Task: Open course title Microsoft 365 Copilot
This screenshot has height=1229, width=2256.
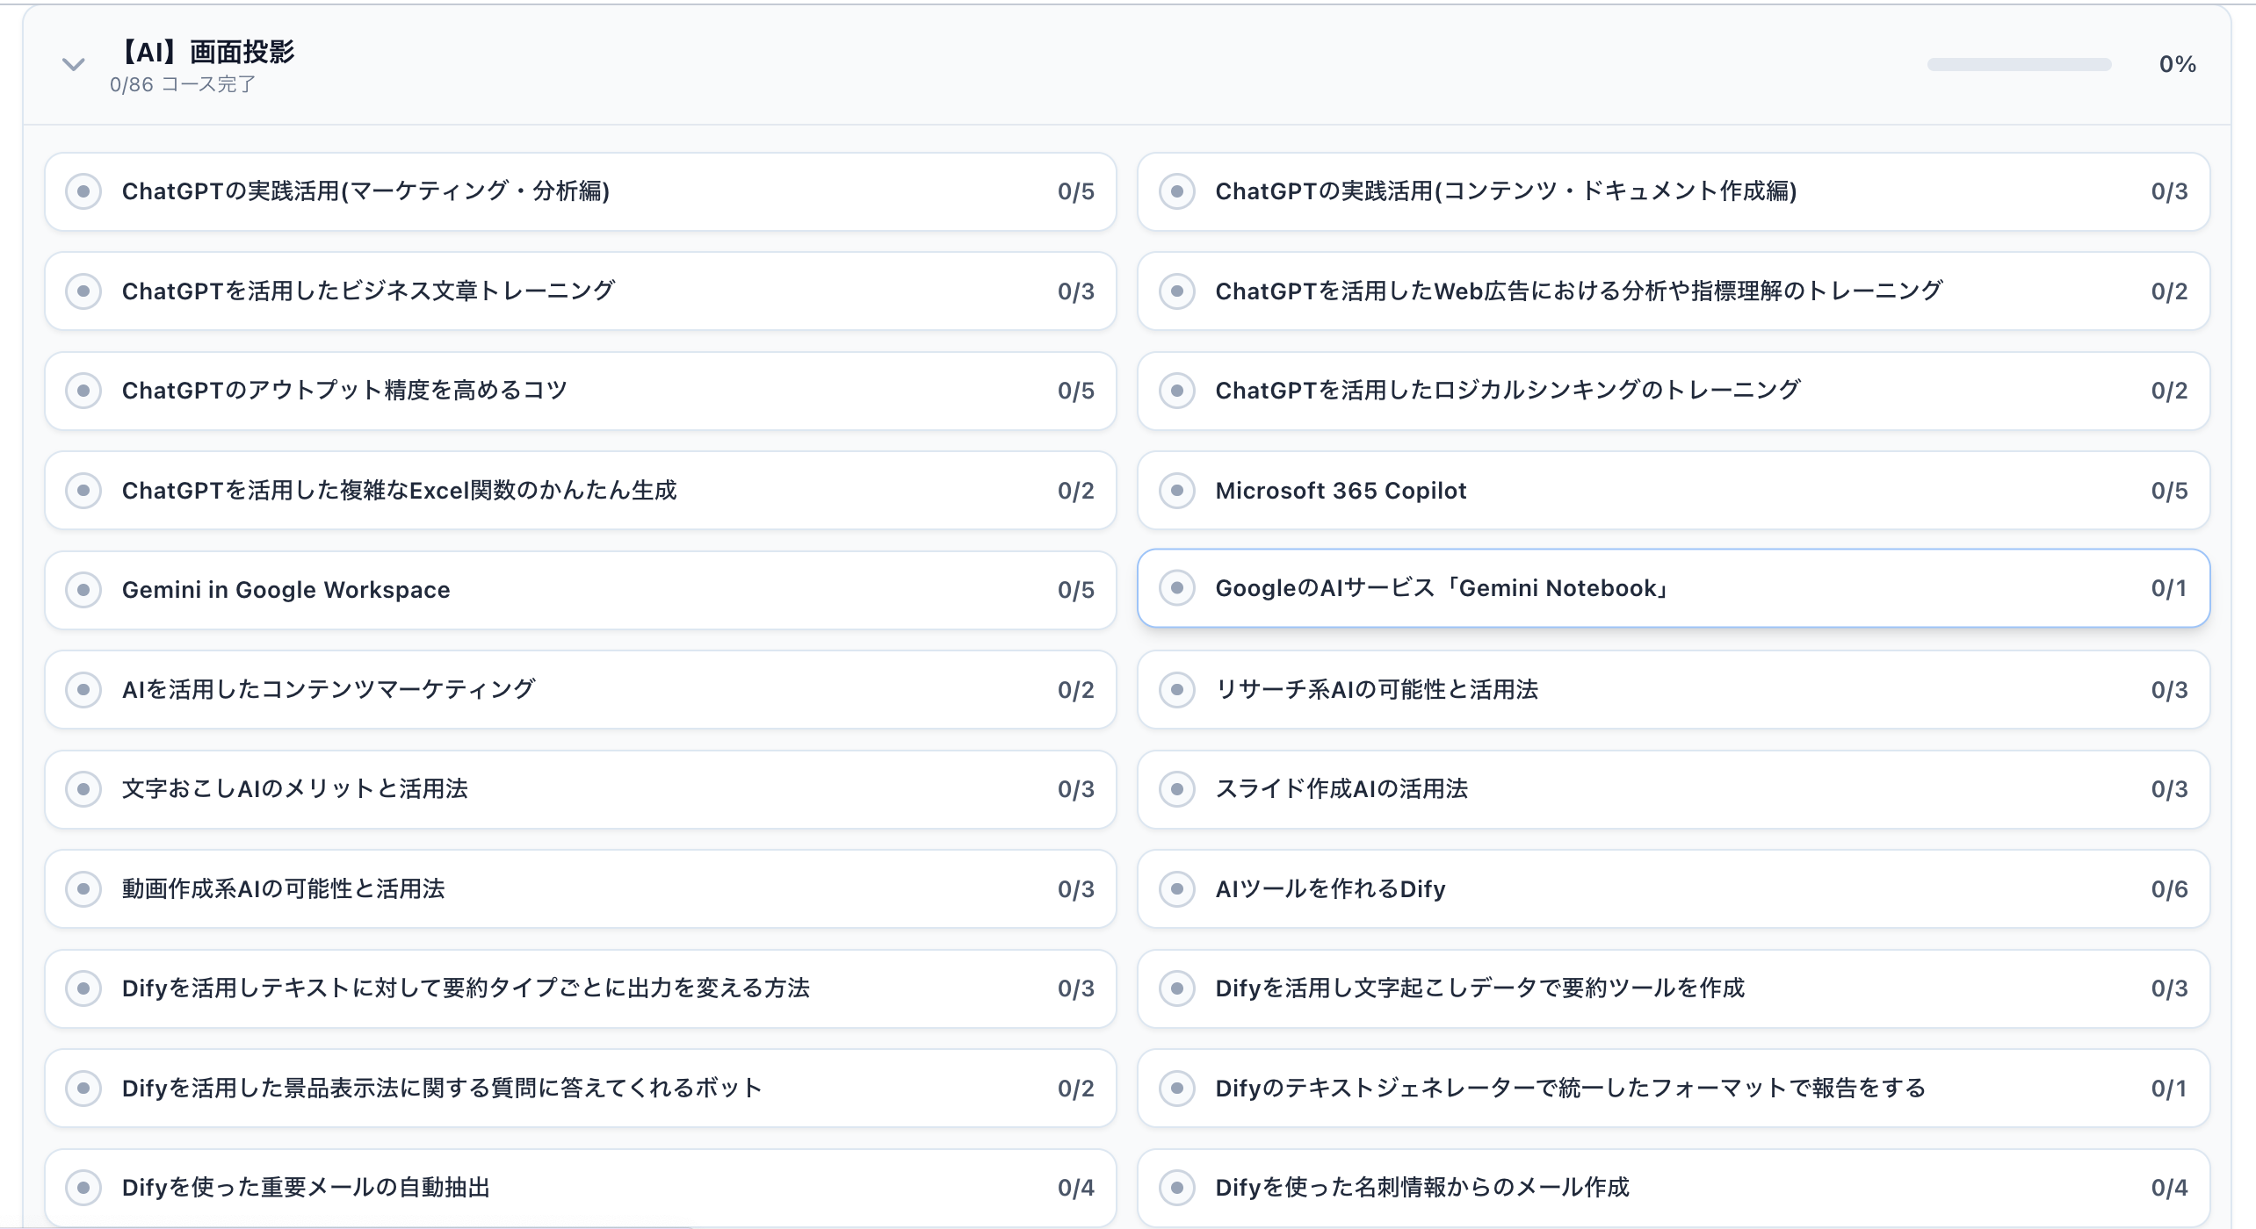Action: click(x=1341, y=491)
